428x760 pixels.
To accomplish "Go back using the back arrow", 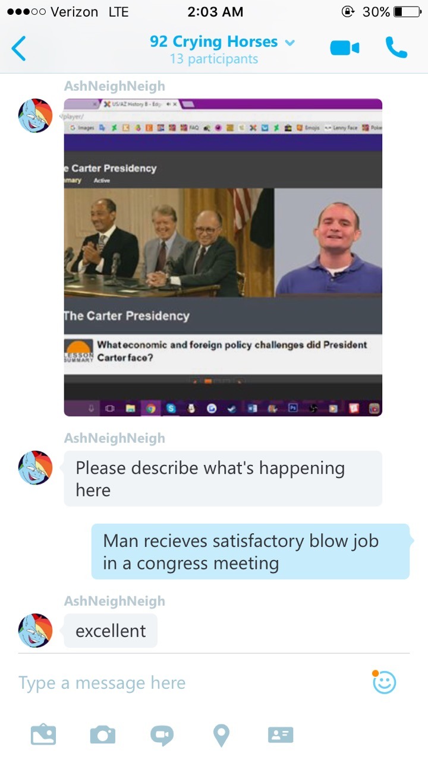I will tap(19, 48).
